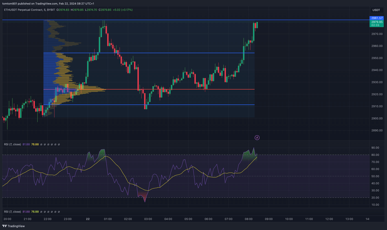Select the top blue horizontal line at 2981.57

pos(185,20)
